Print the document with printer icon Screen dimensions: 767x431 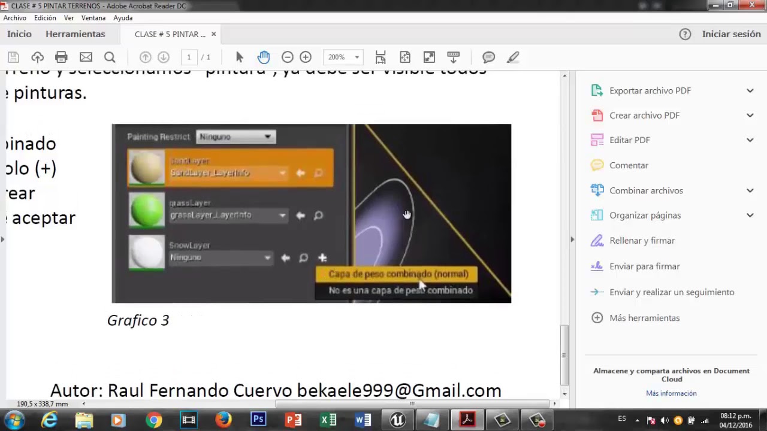(61, 57)
